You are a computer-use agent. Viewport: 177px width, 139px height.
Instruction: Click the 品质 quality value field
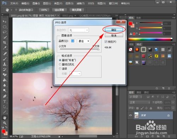point(73,41)
